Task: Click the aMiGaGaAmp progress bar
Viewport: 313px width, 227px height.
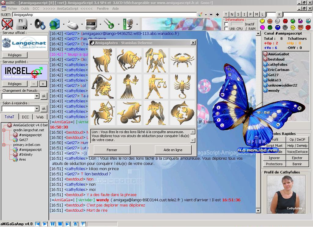Action: pos(102,224)
